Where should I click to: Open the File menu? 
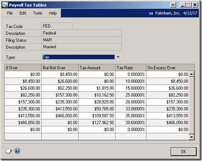click(10, 13)
